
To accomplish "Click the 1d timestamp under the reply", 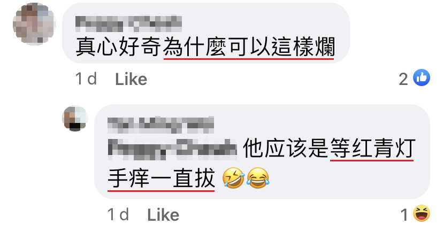I will coord(118,215).
